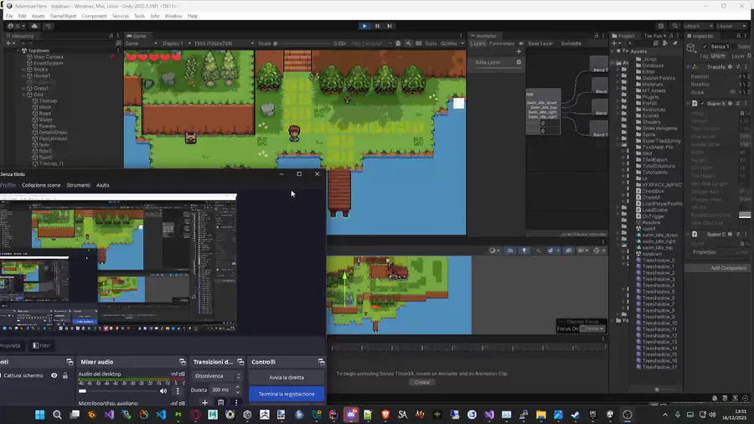This screenshot has height=424, width=754.
Task: Click the Create animation clip button
Action: (421, 382)
